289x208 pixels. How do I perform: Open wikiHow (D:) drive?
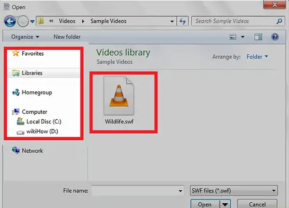point(42,131)
